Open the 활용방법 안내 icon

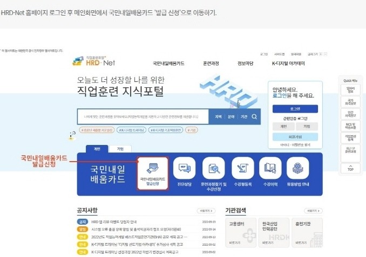click(x=298, y=168)
